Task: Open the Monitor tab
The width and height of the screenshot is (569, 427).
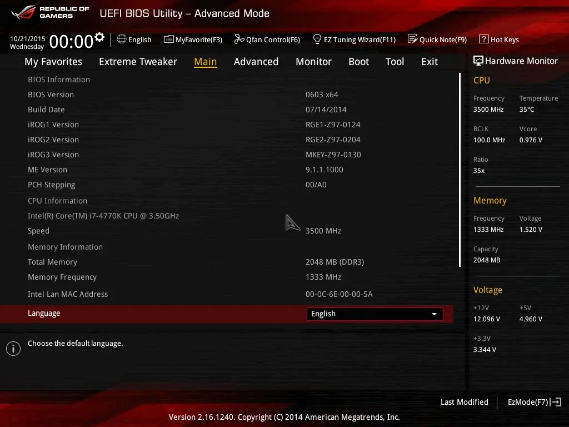Action: click(313, 62)
